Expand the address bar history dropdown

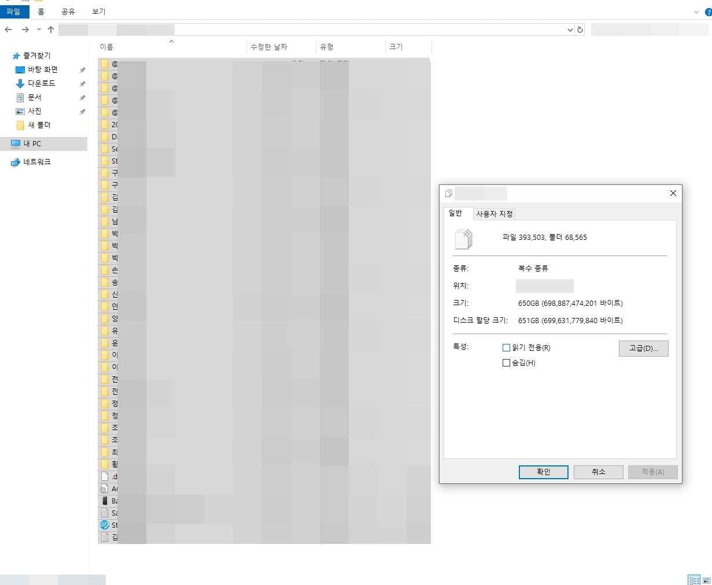pyautogui.click(x=570, y=30)
